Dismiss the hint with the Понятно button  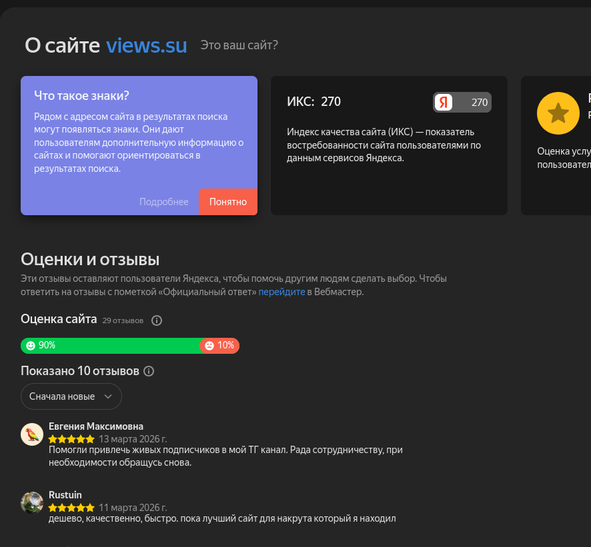tap(228, 202)
